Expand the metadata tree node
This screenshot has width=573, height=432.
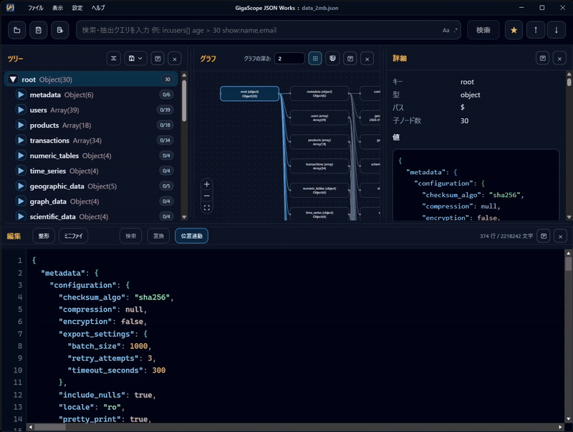pyautogui.click(x=21, y=95)
